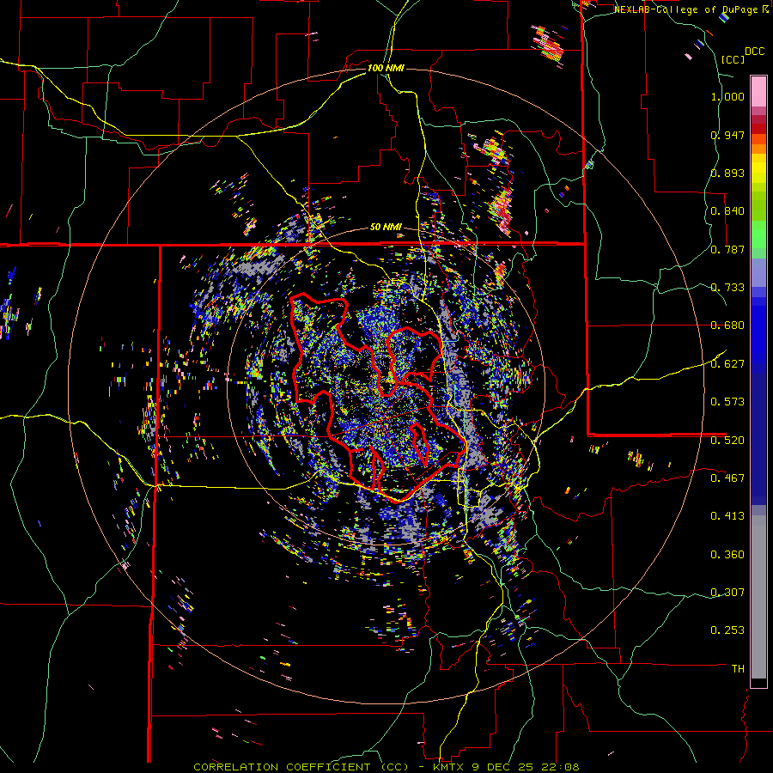773x773 pixels.
Task: Select the 0.680 scale value
Action: [x=727, y=326]
